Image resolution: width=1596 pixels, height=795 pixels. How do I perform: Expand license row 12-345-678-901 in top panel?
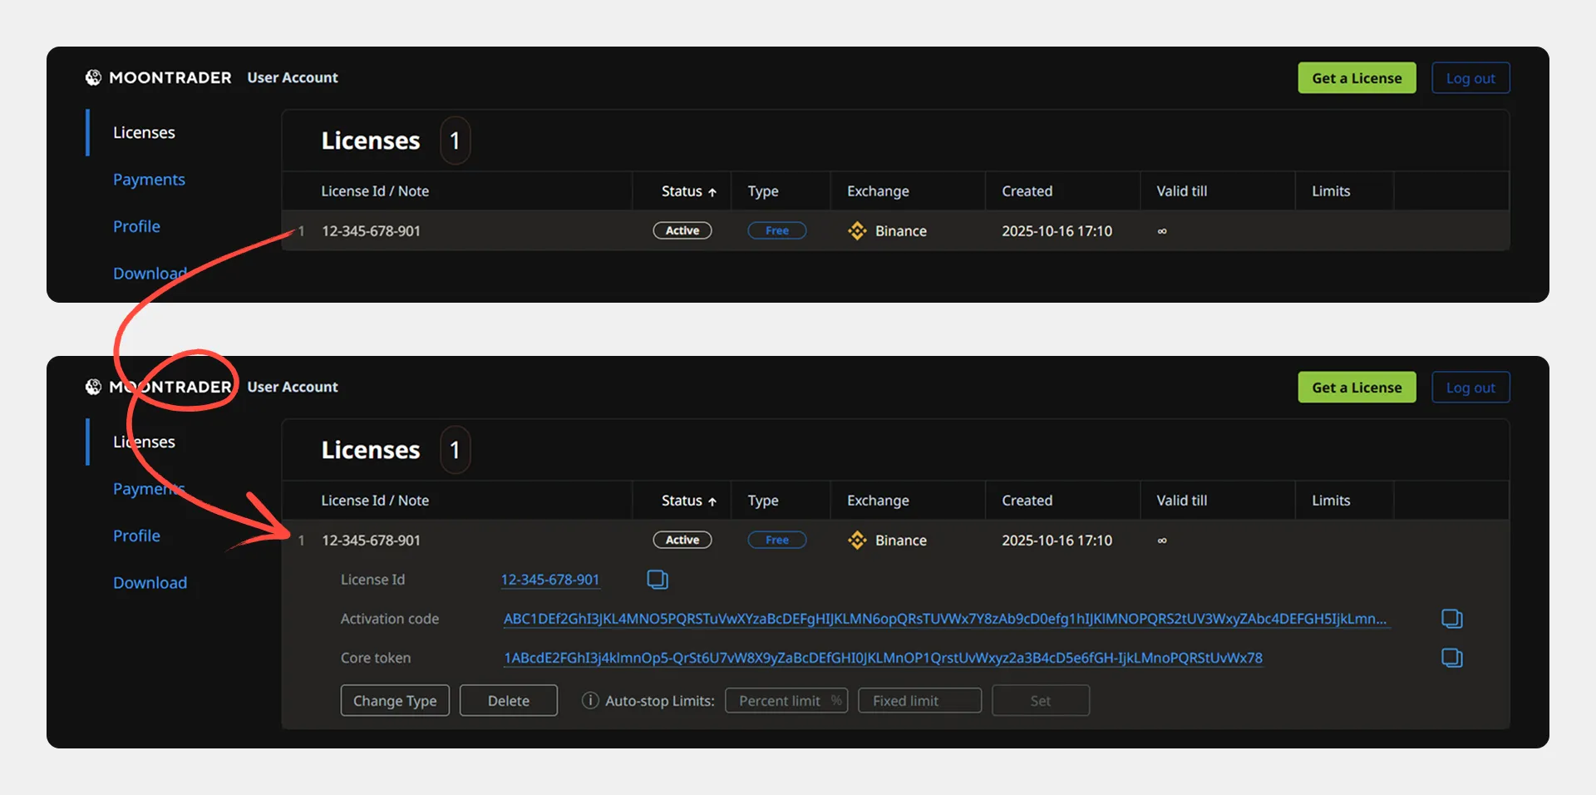point(371,231)
